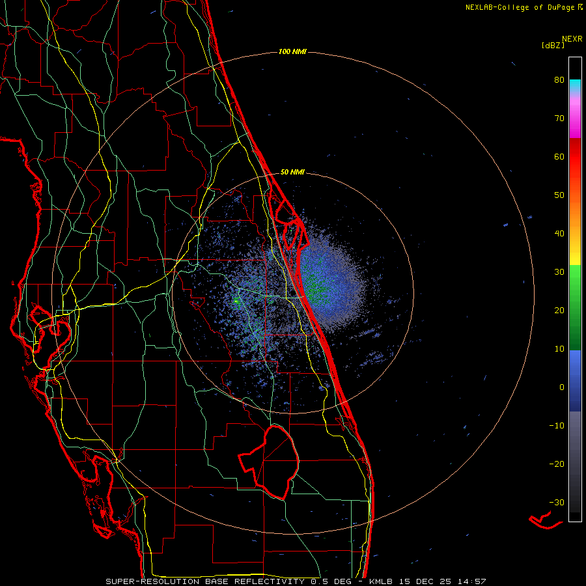This screenshot has height=586, width=586.
Task: Click the blue segment of color bar
Action: pos(575,381)
